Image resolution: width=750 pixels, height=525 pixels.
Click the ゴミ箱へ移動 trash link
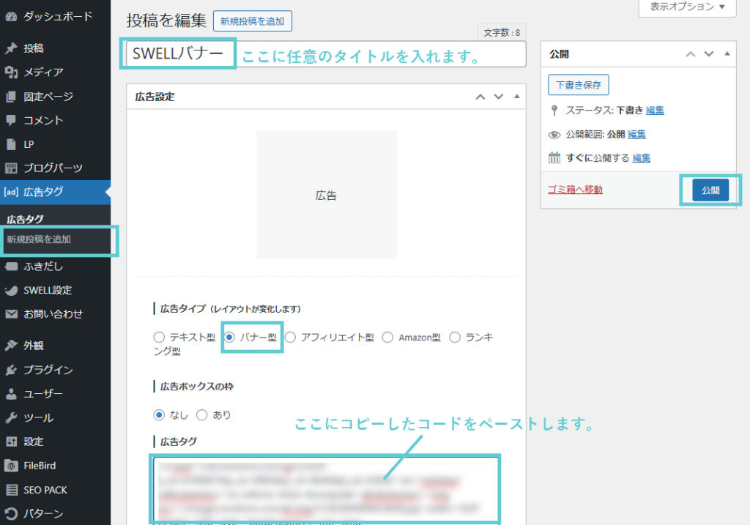point(575,190)
